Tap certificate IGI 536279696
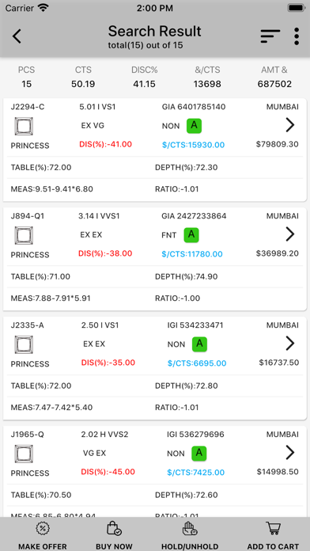The width and height of the screenshot is (310, 551). pyautogui.click(x=195, y=435)
